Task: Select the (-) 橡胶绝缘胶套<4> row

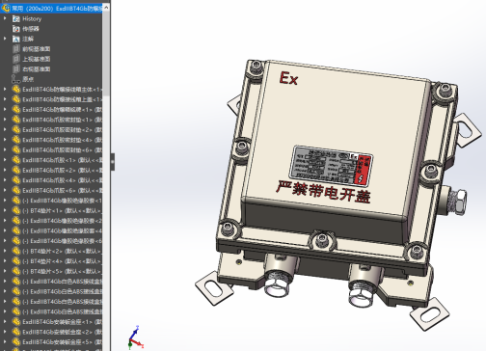Action: coord(62,230)
